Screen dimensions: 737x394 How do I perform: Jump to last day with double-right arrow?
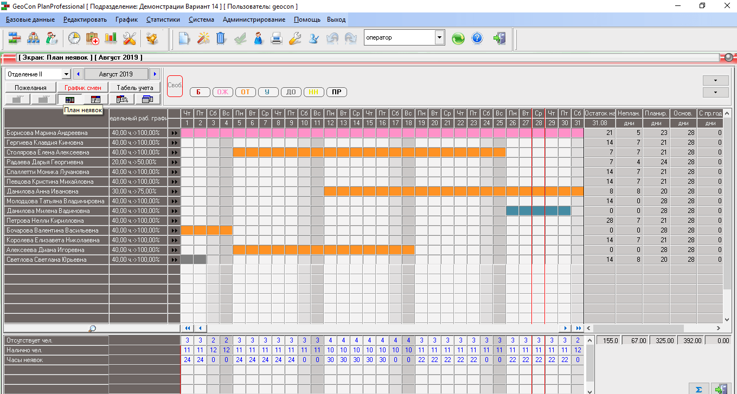pos(578,328)
